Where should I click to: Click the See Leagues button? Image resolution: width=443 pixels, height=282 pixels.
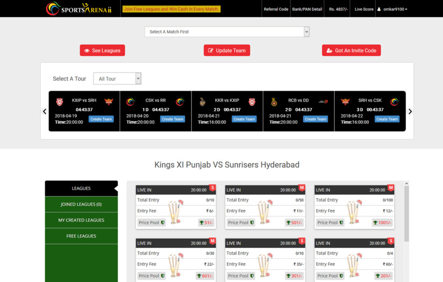(x=102, y=50)
